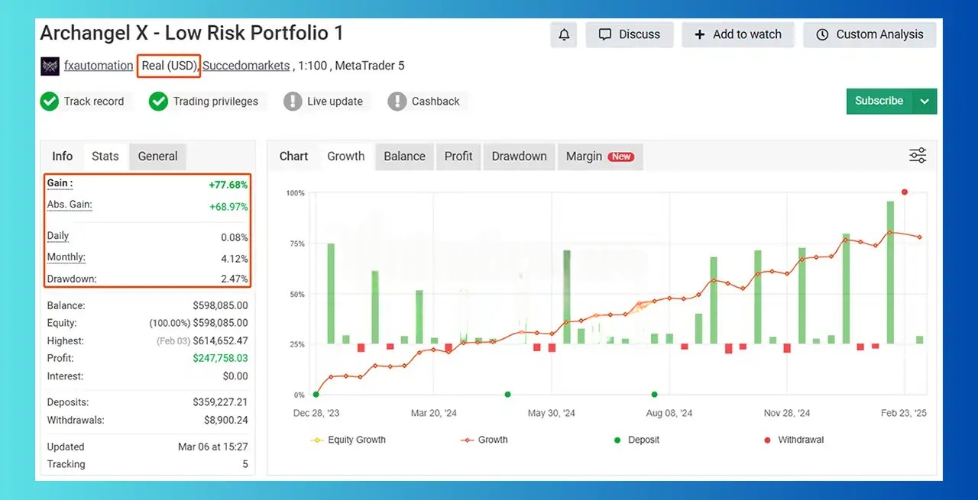
Task: Click the Updated Mar 06 at 15:27 value
Action: pyautogui.click(x=213, y=447)
